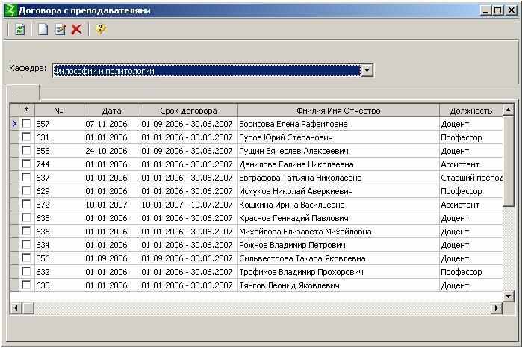Viewport: 522px width, 348px height.
Task: Close the Договора с преподавателями window
Action: click(511, 10)
